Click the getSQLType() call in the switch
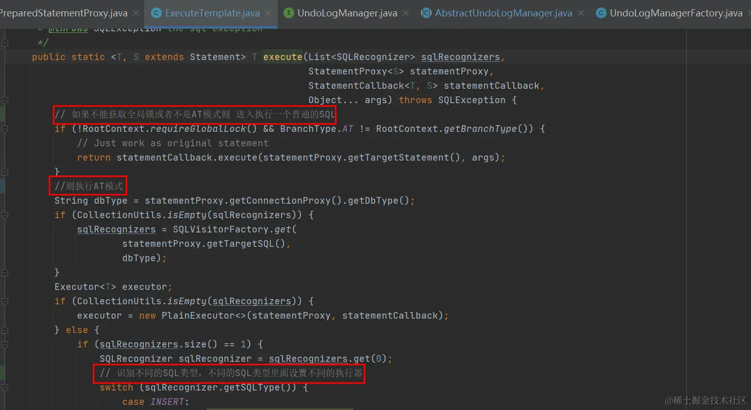This screenshot has width=751, height=410. pyautogui.click(x=260, y=387)
